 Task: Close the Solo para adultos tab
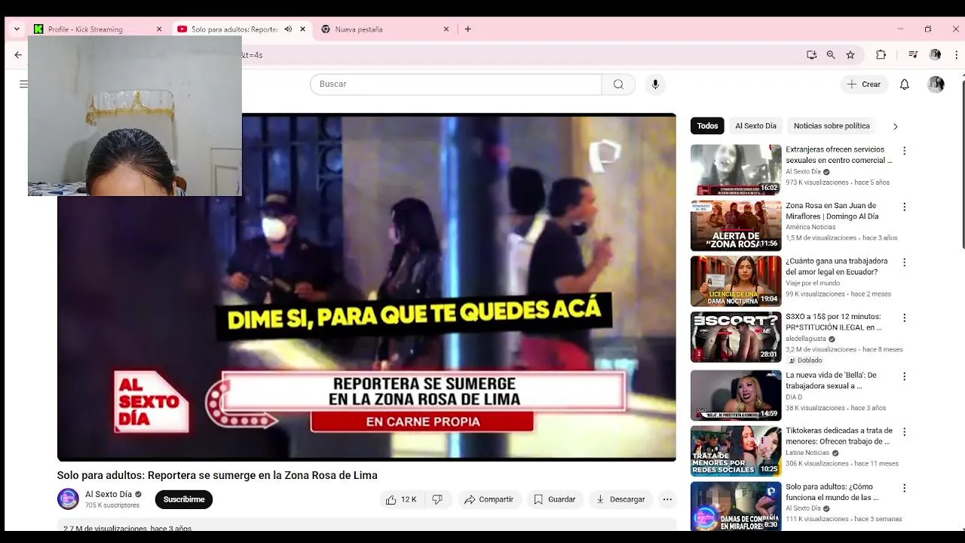302,29
